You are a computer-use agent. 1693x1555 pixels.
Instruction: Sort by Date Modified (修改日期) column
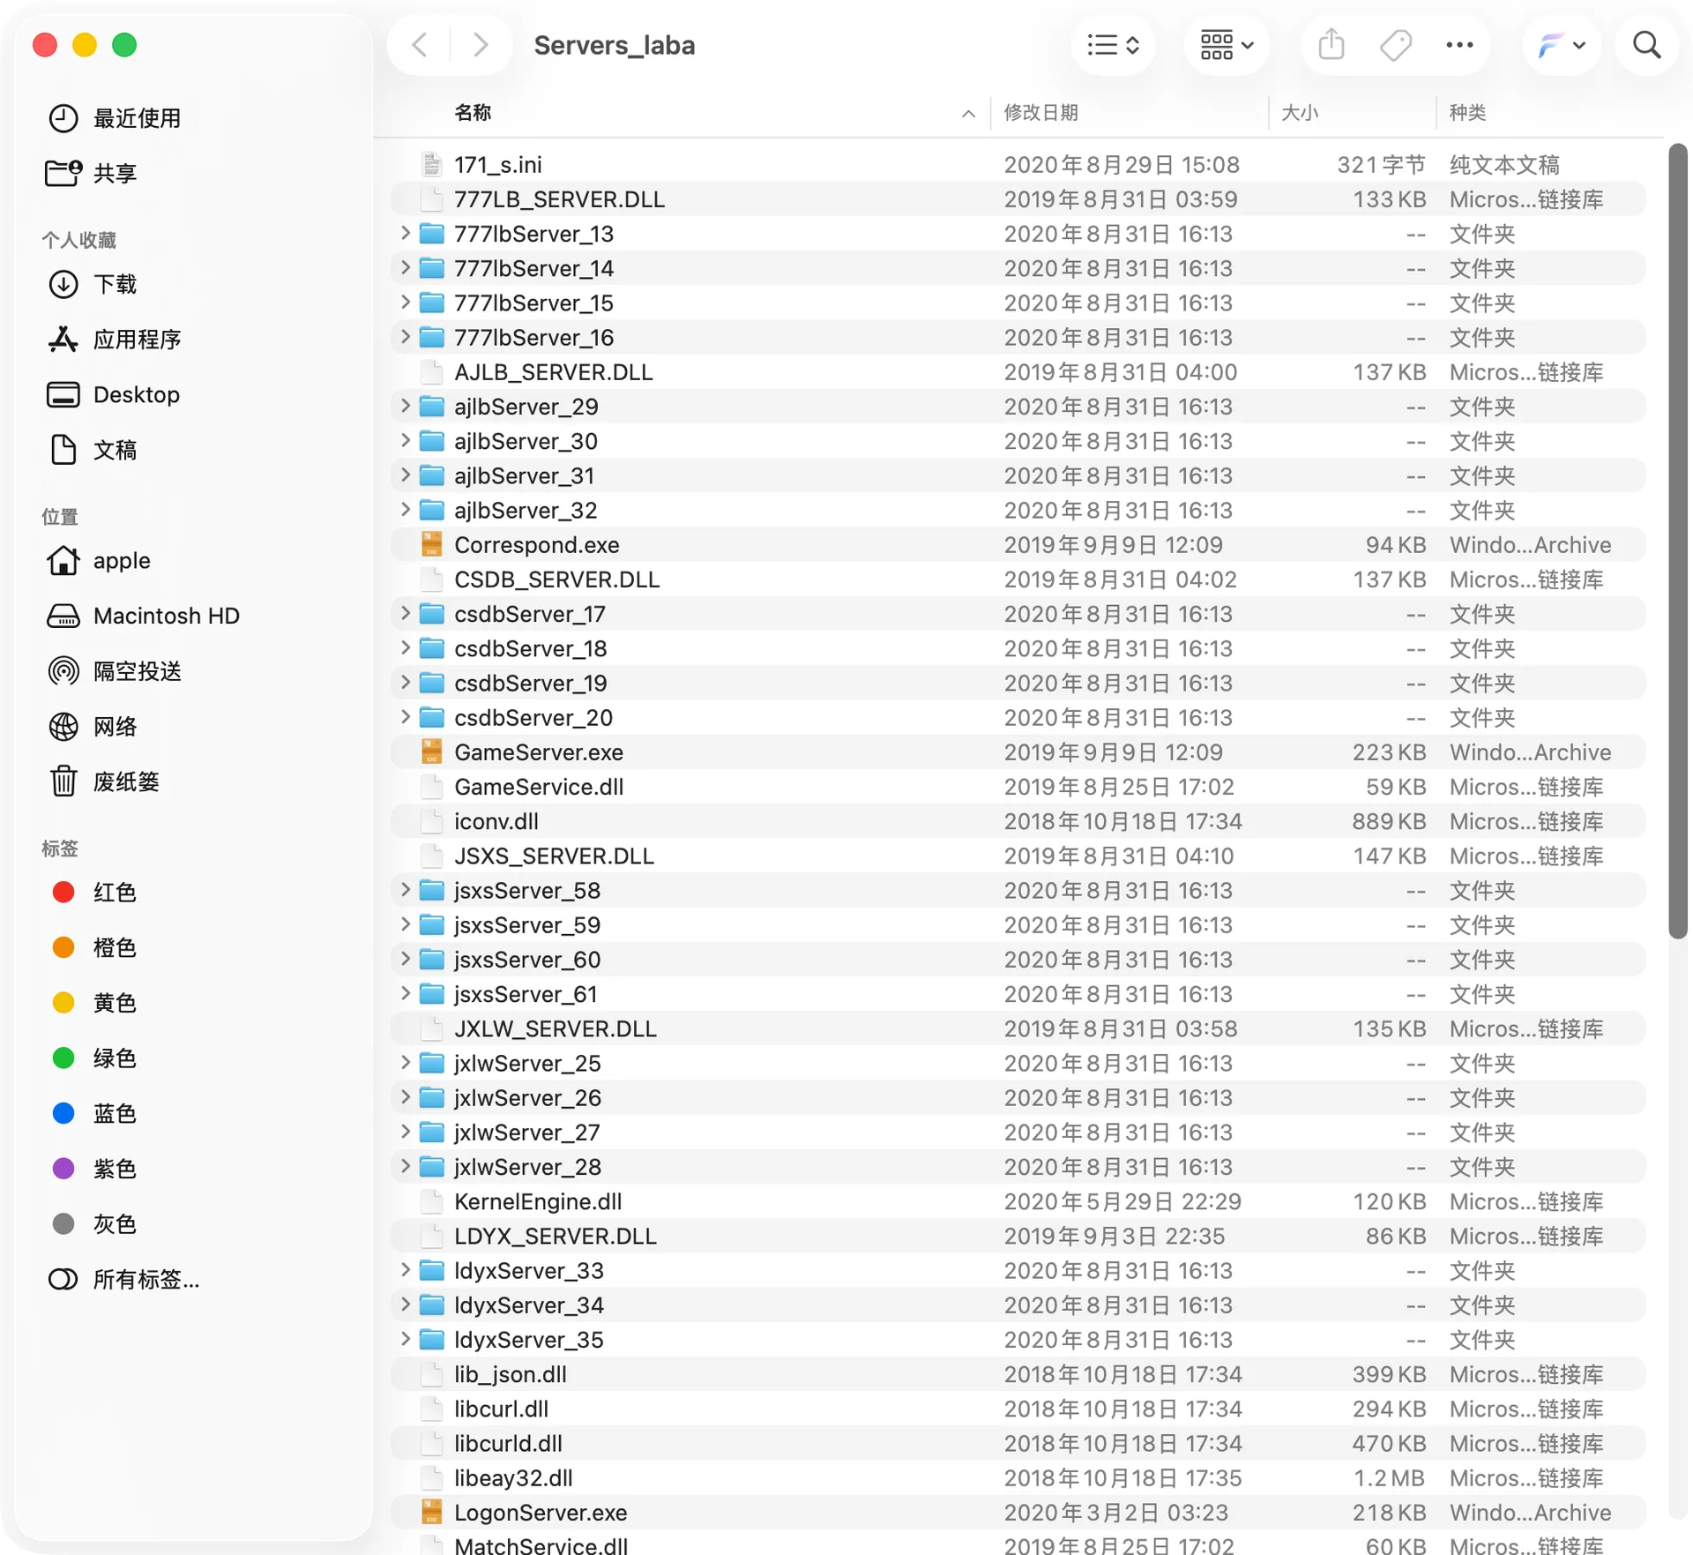click(x=1040, y=113)
